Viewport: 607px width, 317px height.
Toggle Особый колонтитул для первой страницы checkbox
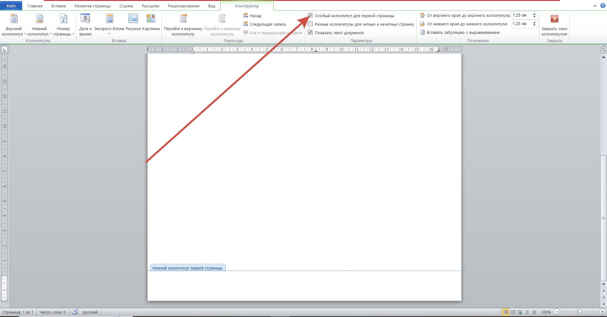310,15
